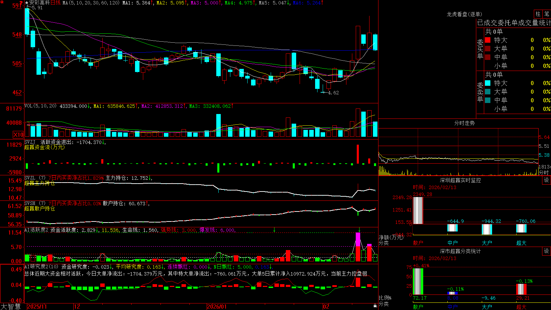Open VOL(5,10,20) indicator parameters
The image size is (551, 310).
(x=40, y=106)
